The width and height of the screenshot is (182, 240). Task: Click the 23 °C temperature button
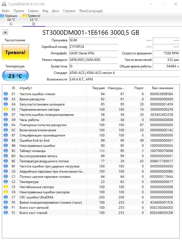click(15, 76)
